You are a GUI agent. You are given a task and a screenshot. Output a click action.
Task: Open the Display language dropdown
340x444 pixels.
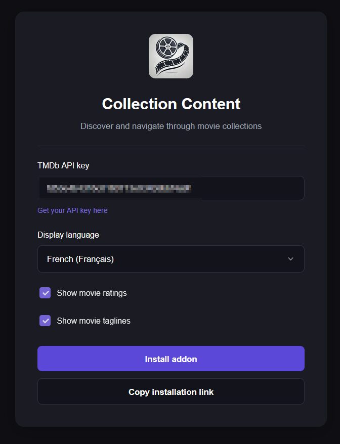click(171, 259)
